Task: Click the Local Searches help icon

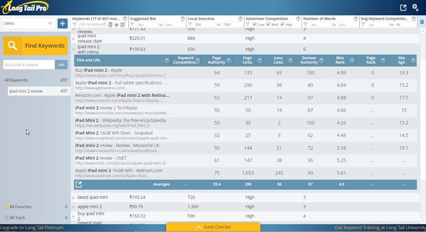Action: (x=240, y=19)
